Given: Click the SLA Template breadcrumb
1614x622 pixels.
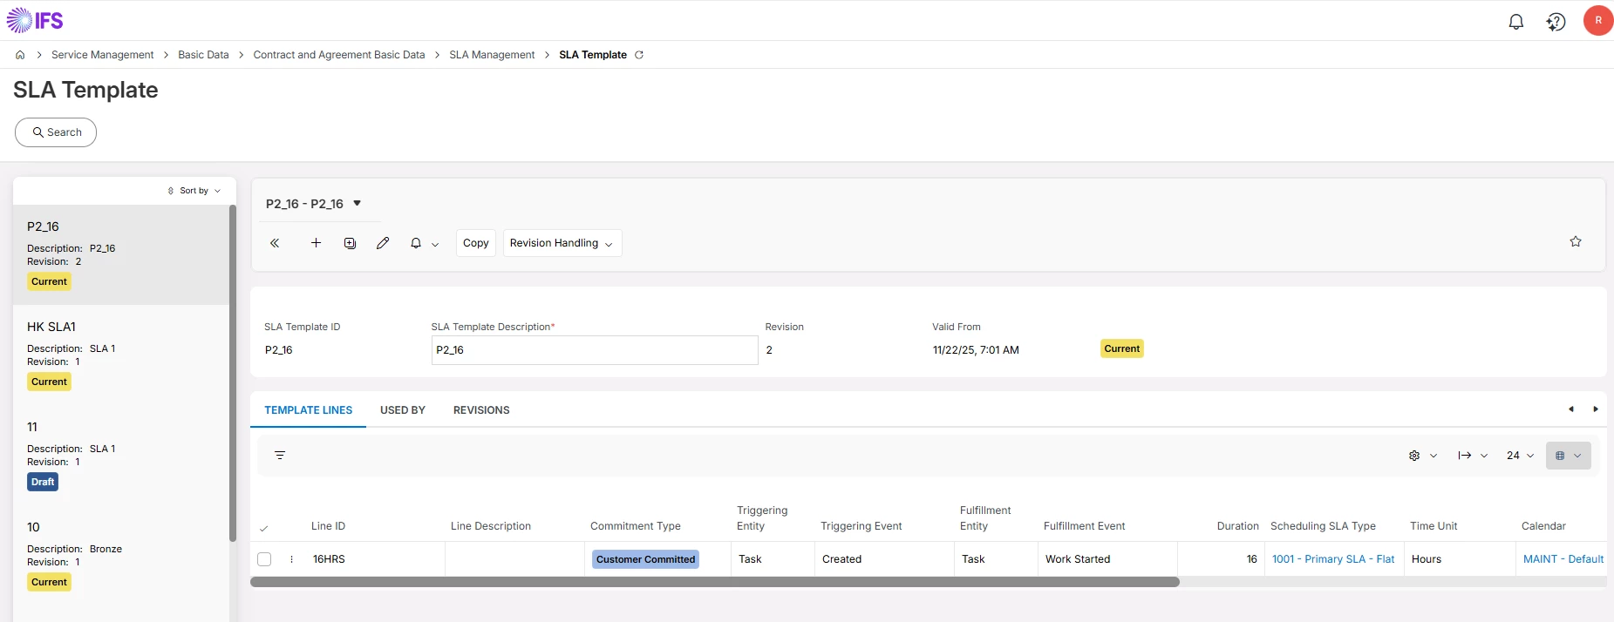Looking at the screenshot, I should tap(593, 55).
